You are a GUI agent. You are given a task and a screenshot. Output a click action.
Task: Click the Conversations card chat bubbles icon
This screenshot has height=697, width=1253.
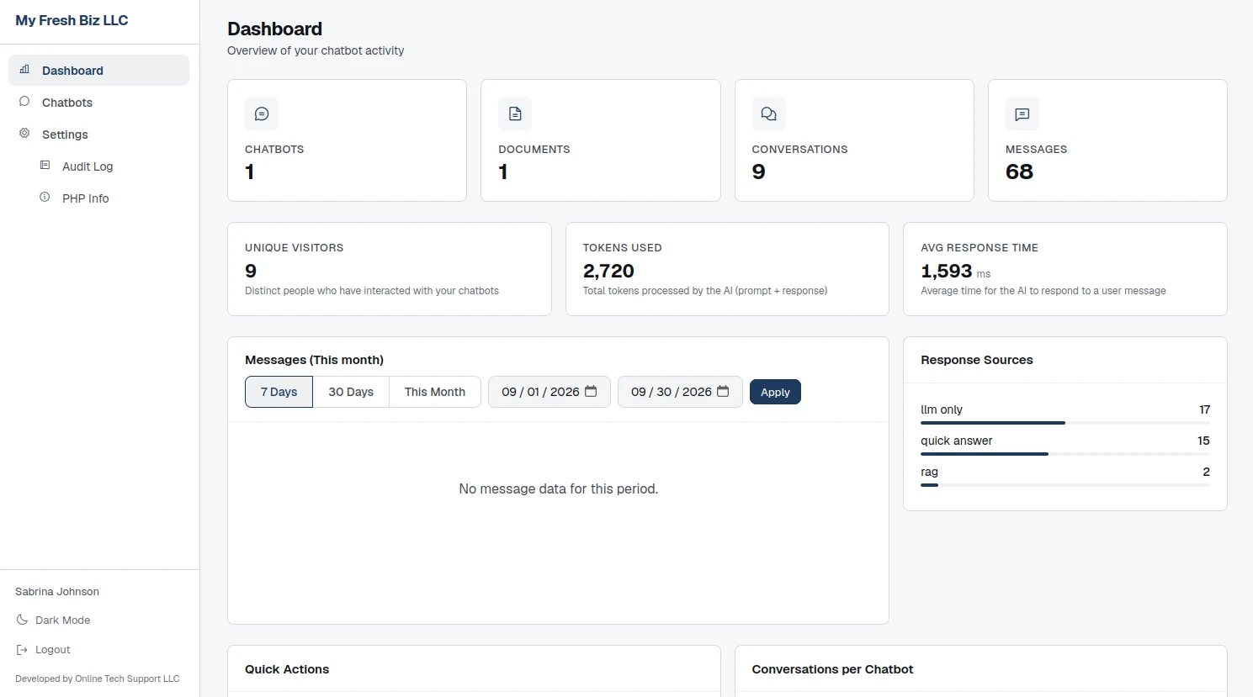coord(768,114)
